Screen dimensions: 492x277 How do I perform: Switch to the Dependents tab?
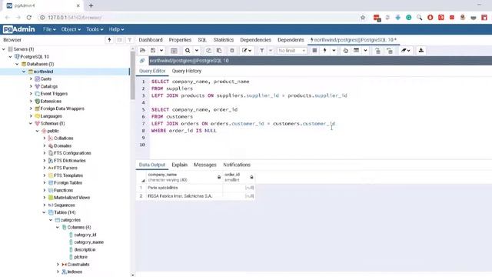(x=291, y=40)
